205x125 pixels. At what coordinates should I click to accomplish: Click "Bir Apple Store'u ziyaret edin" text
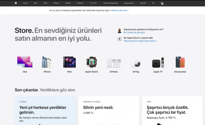(138, 38)
